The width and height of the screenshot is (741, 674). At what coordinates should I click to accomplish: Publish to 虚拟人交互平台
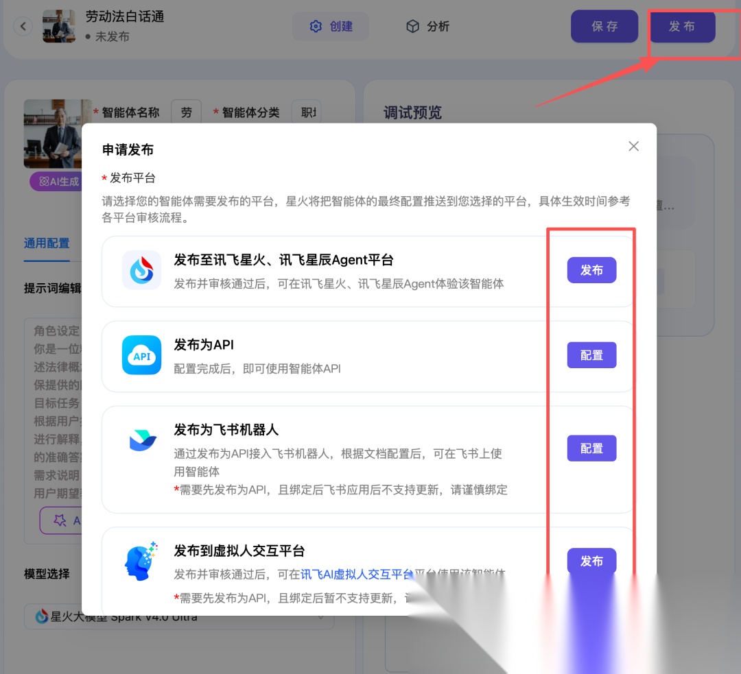pyautogui.click(x=591, y=561)
